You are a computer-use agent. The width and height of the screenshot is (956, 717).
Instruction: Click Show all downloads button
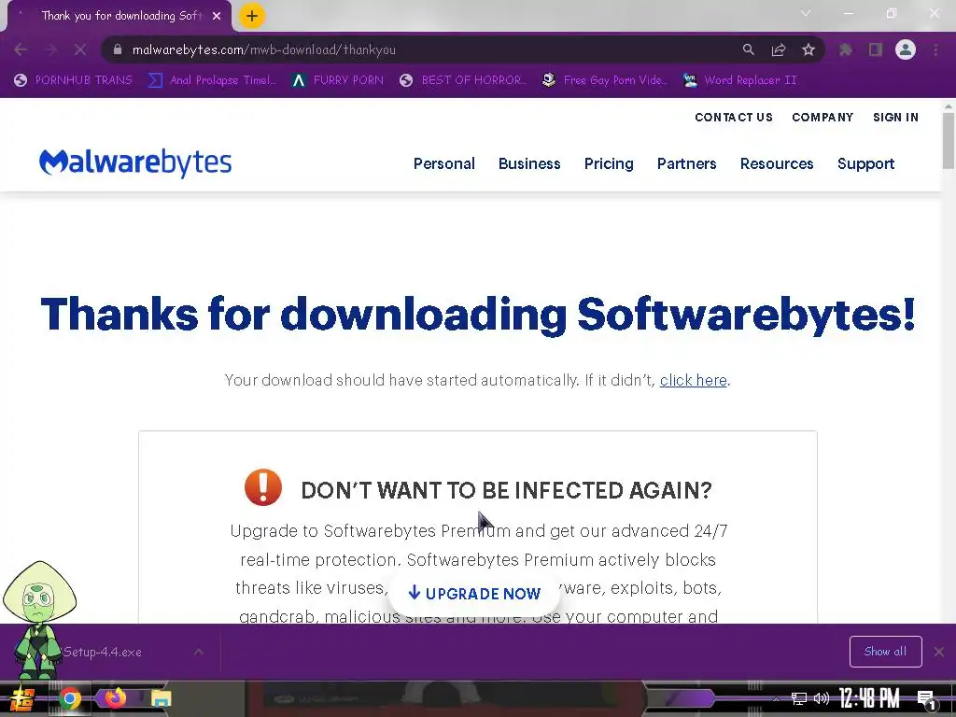pyautogui.click(x=885, y=651)
